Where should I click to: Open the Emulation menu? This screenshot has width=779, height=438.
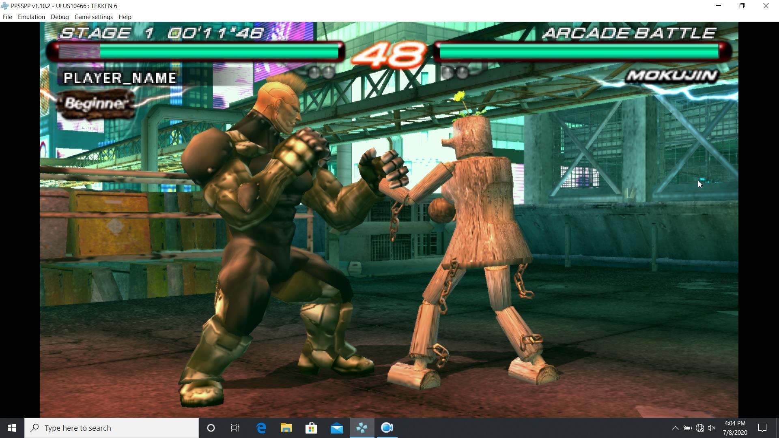(31, 17)
